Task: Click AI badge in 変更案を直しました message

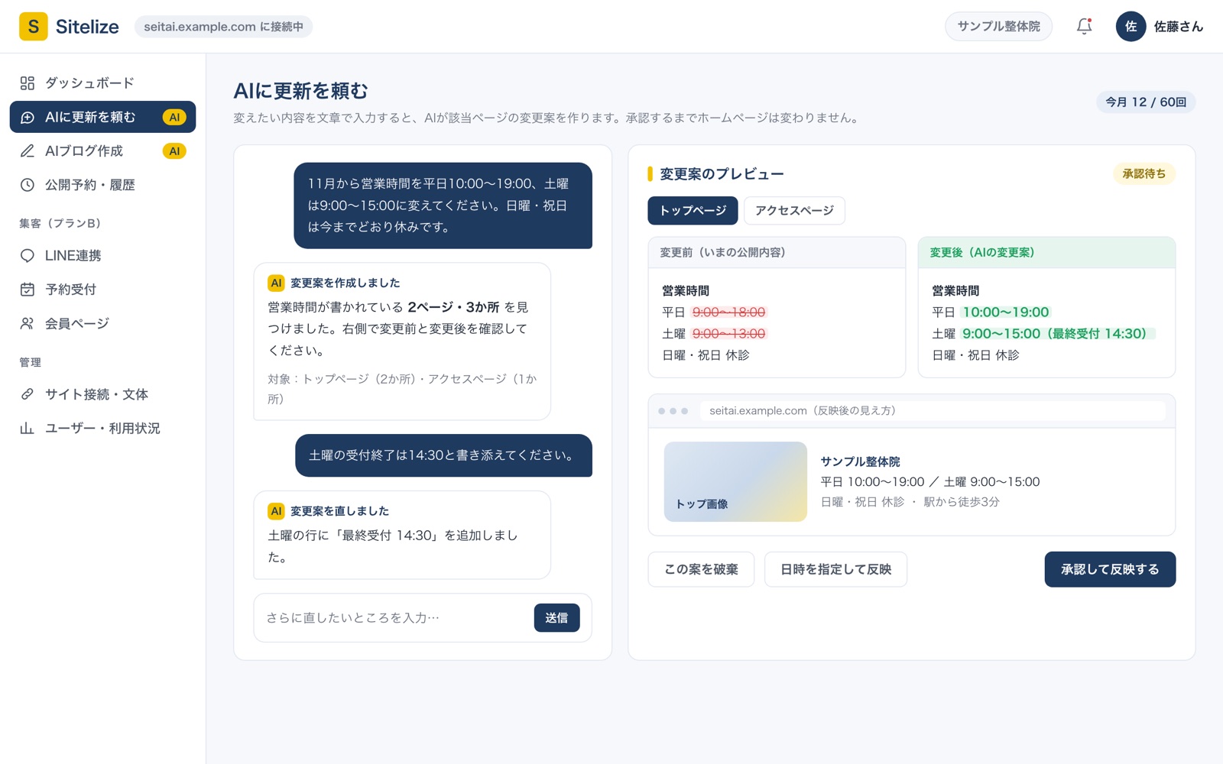Action: click(x=276, y=511)
